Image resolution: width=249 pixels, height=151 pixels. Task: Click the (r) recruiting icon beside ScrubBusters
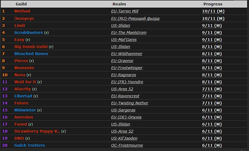[46, 33]
